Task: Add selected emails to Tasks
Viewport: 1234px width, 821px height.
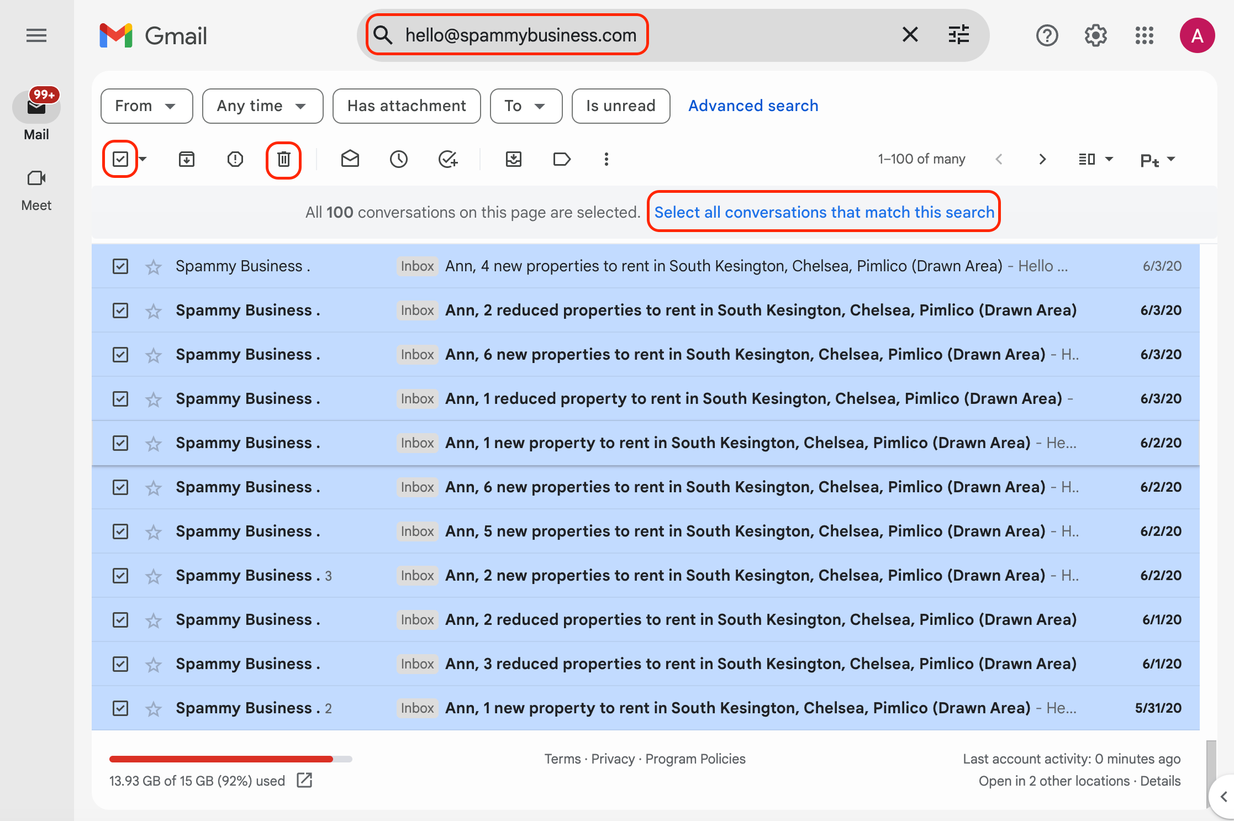Action: (x=448, y=159)
